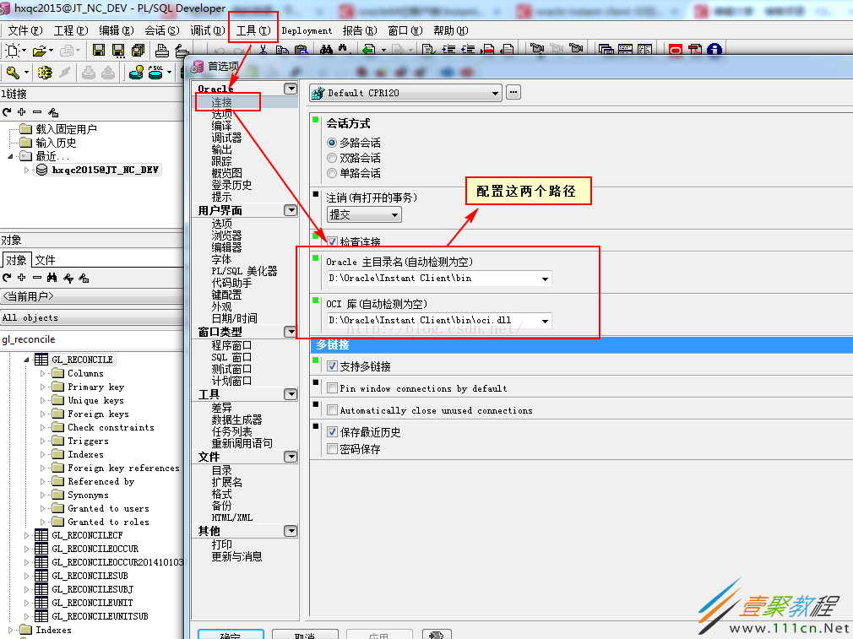Click the Open folder toolbar icon
Image resolution: width=853 pixels, height=639 pixels.
[x=40, y=51]
